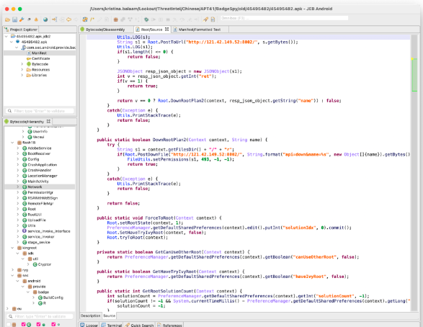The width and height of the screenshot is (423, 327).
Task: Select the Network class in hierarchy
Action: [35, 187]
